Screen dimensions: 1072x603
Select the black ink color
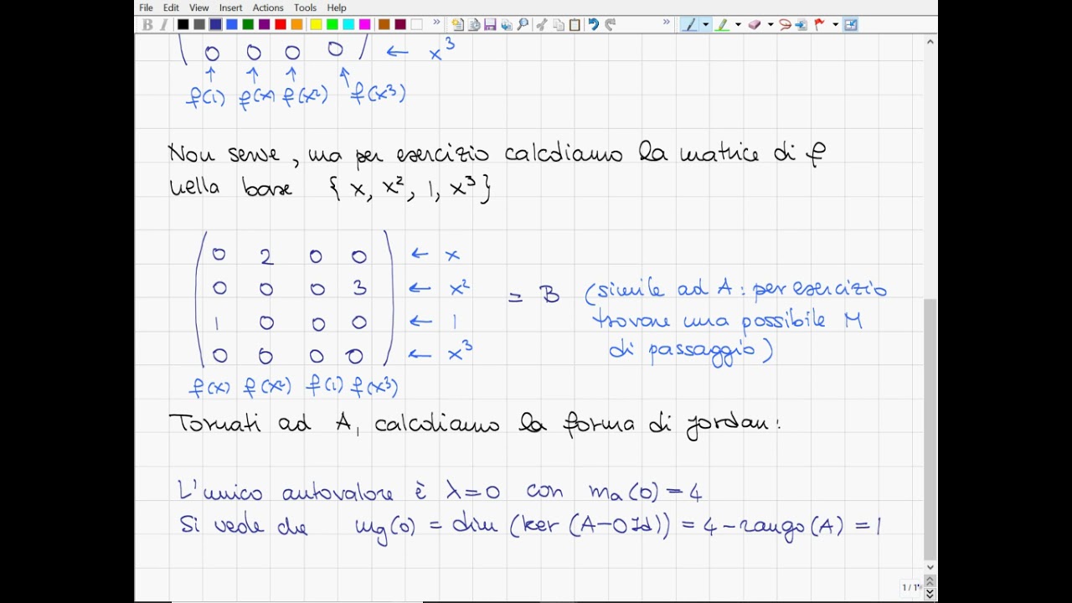pyautogui.click(x=183, y=24)
